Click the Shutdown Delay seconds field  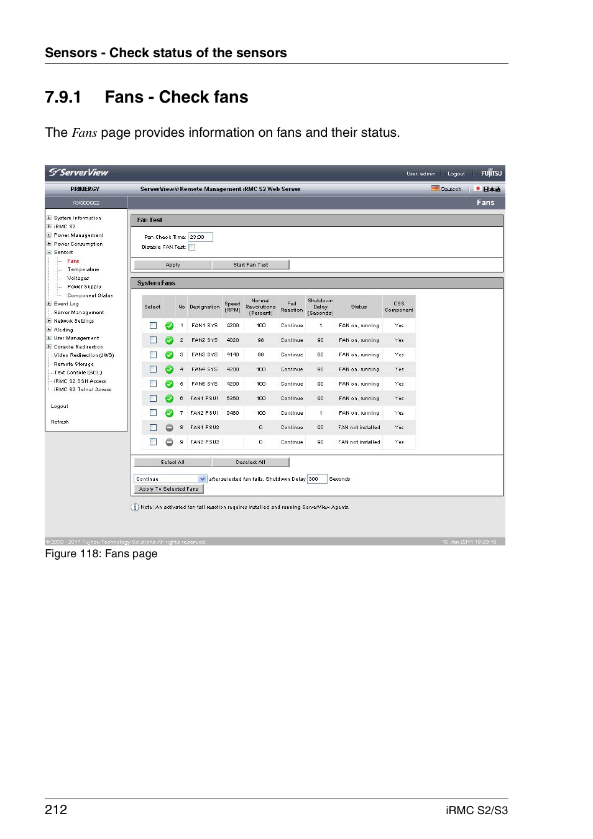317,479
